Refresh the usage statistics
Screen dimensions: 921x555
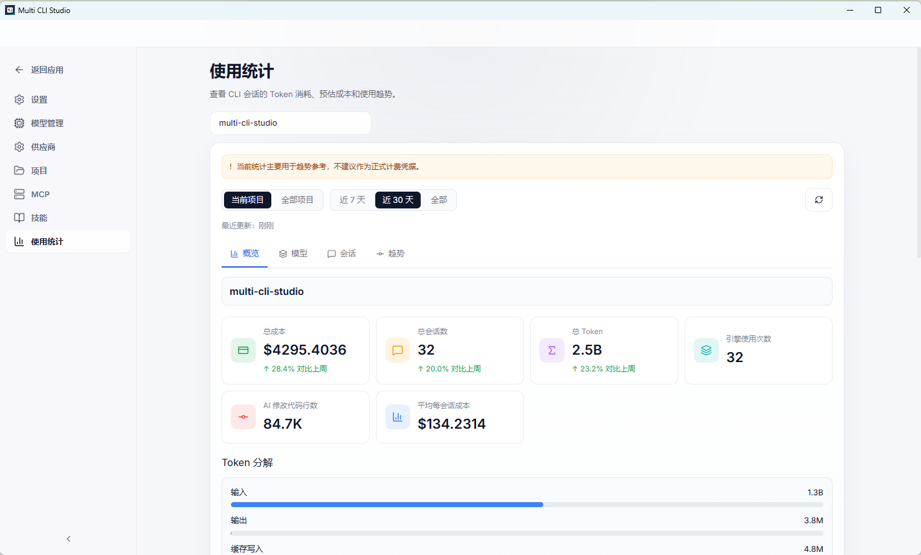[x=819, y=200]
